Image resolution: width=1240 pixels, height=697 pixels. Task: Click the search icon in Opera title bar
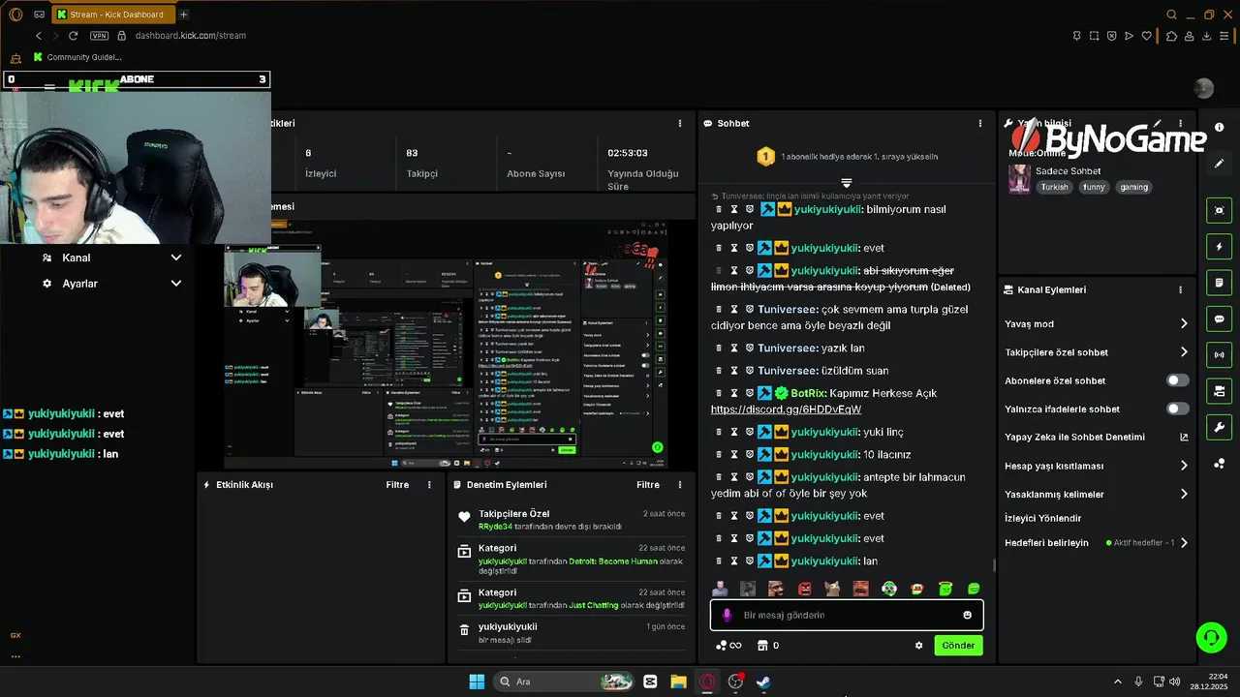[x=1171, y=15]
